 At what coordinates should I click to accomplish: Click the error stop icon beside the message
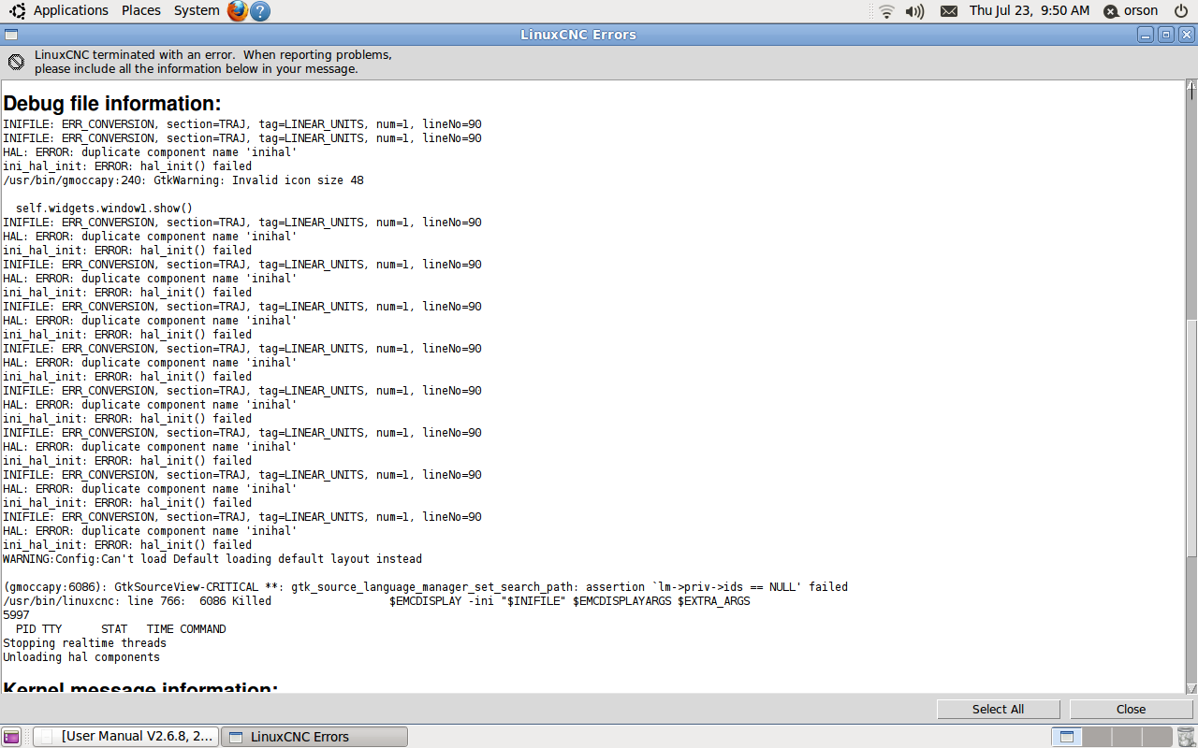click(16, 62)
